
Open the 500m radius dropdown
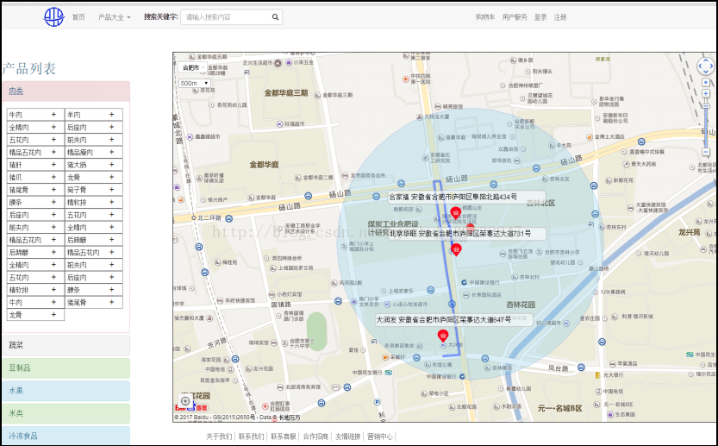pos(194,83)
